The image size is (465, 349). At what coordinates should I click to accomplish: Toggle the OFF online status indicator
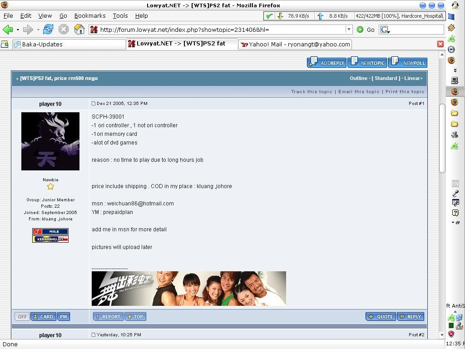click(x=22, y=317)
